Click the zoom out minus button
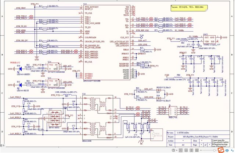235x153 pixels. pos(201,150)
